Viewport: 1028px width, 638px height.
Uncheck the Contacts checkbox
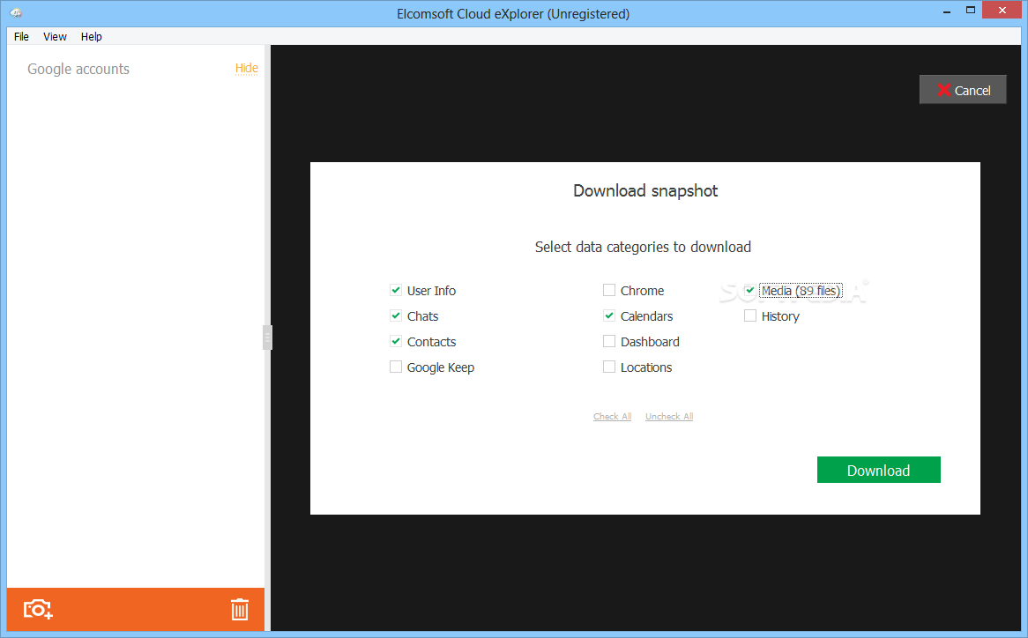click(396, 341)
